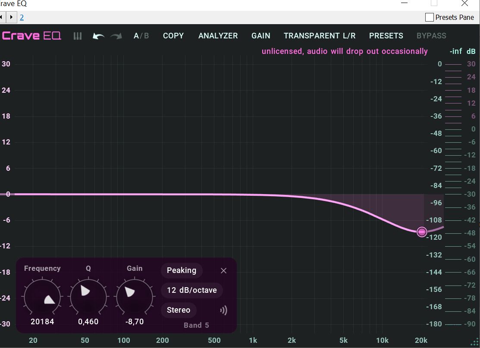Click the three-bar menu icon beside logo

click(78, 36)
